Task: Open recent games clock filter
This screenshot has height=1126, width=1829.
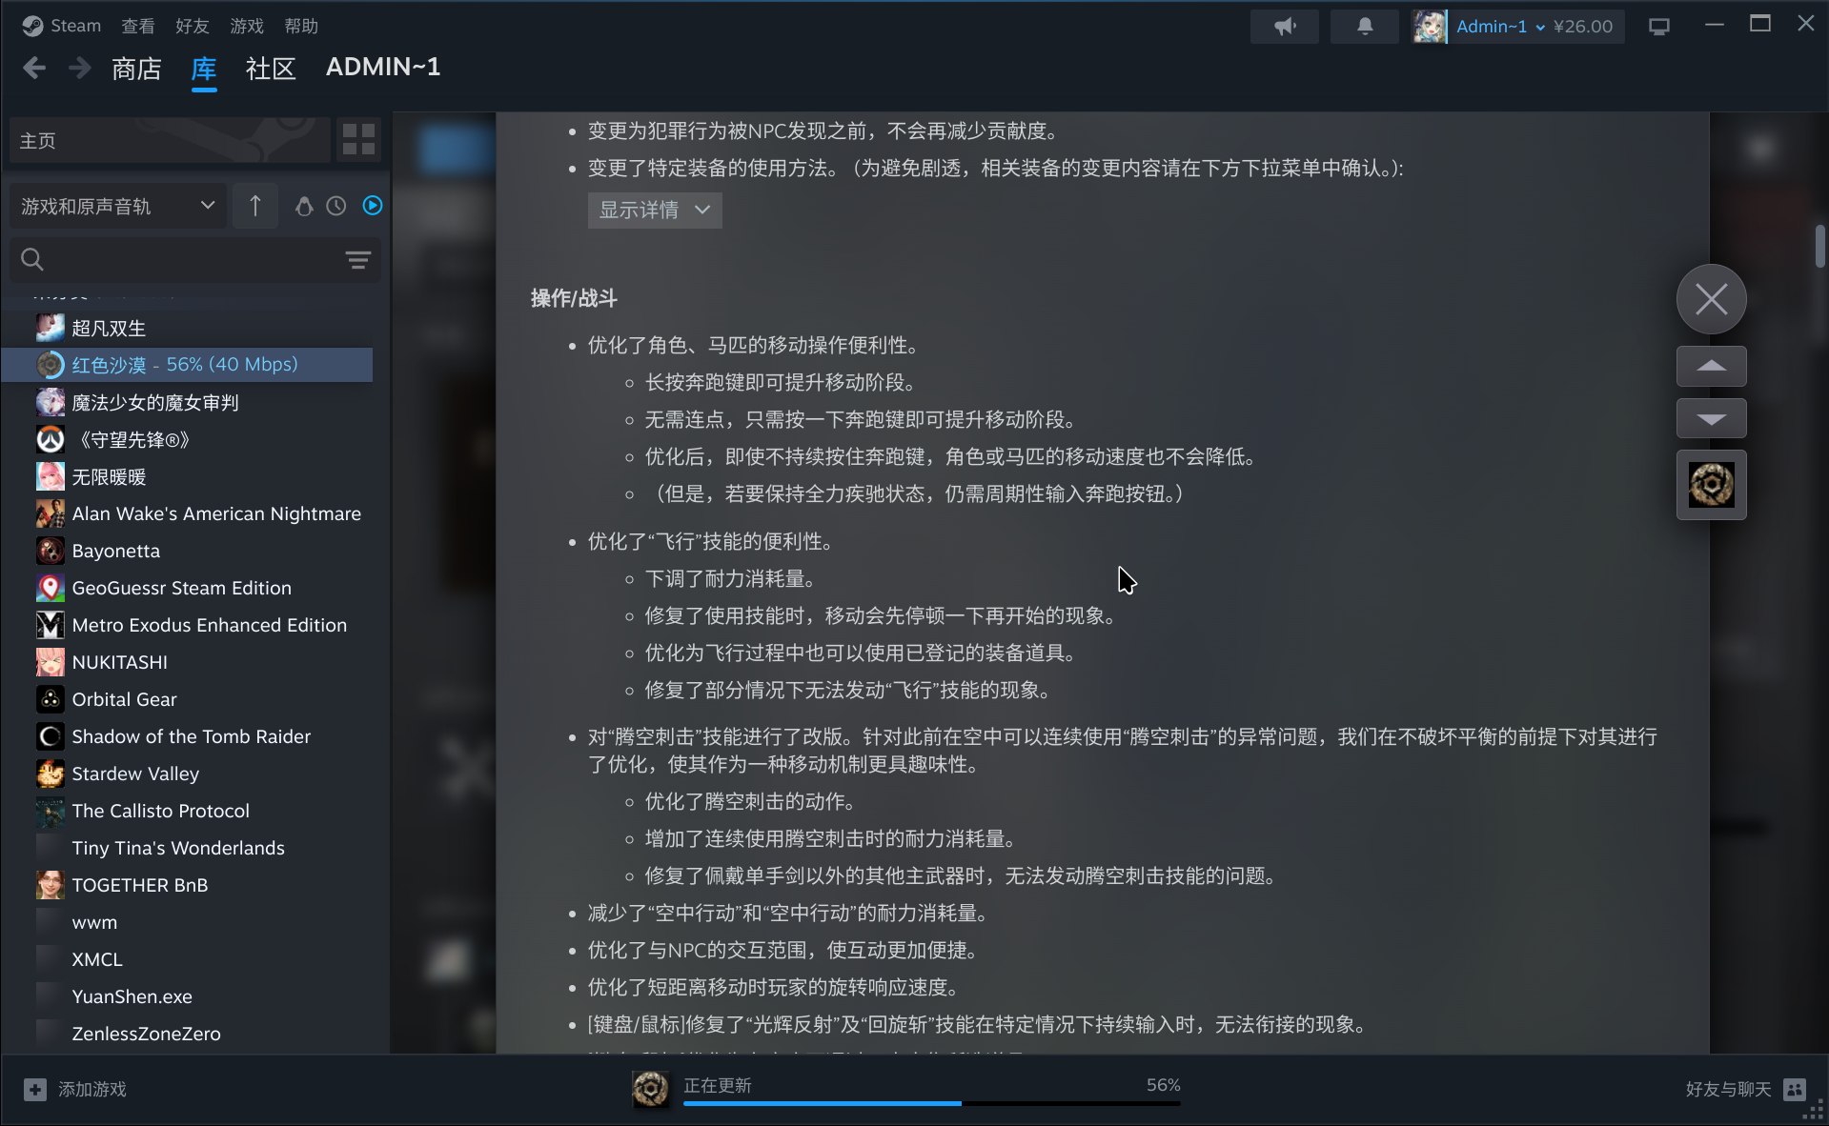Action: 335,205
